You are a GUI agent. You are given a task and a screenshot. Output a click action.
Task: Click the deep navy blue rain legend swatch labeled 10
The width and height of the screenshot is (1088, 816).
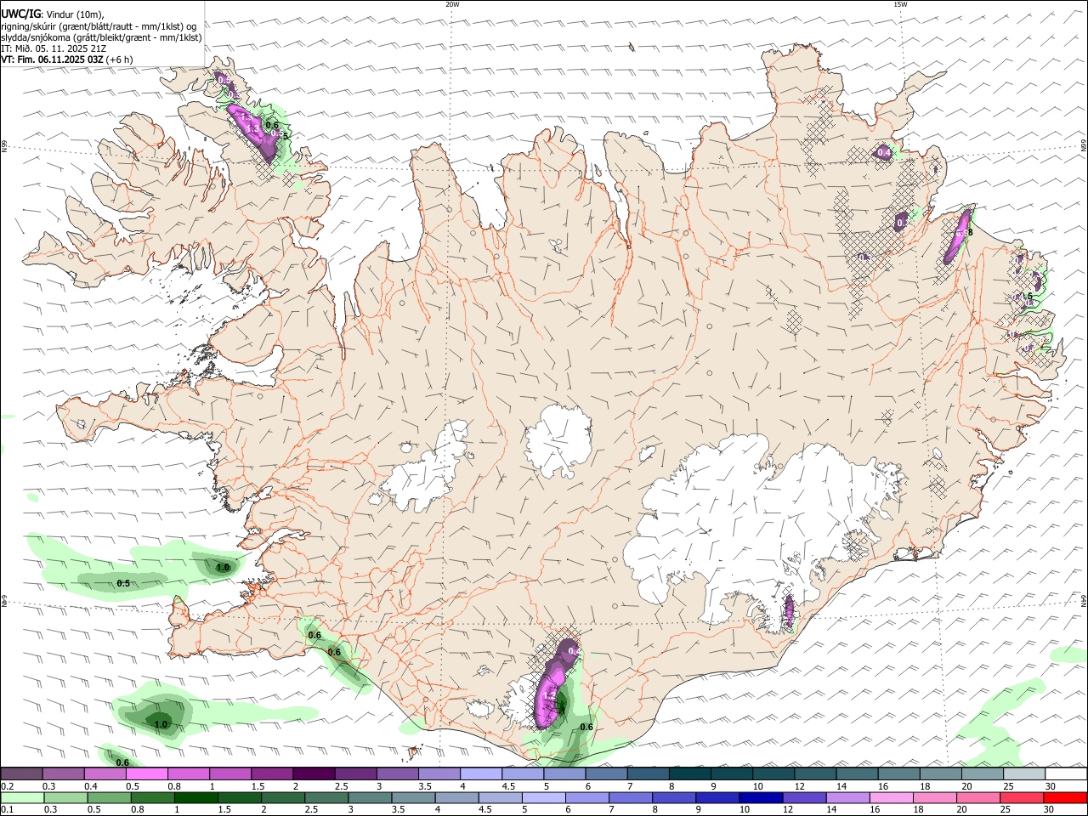(x=761, y=798)
